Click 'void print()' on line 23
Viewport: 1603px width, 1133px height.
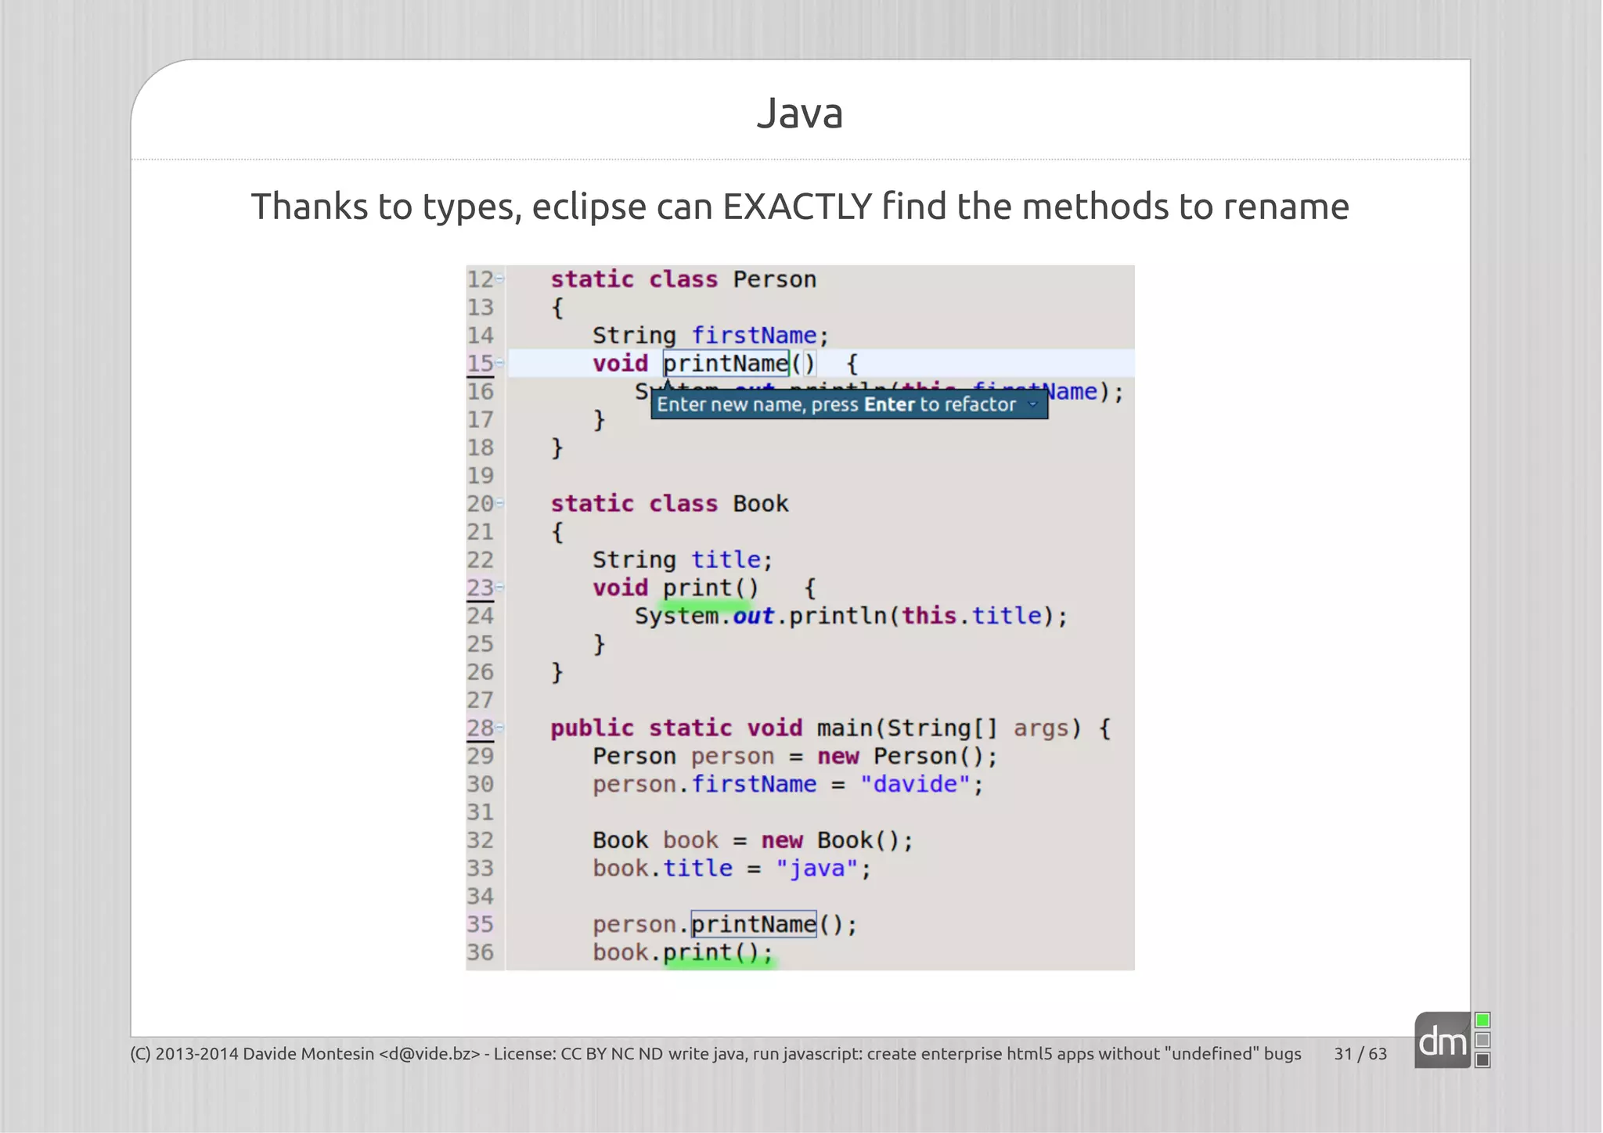(x=675, y=588)
